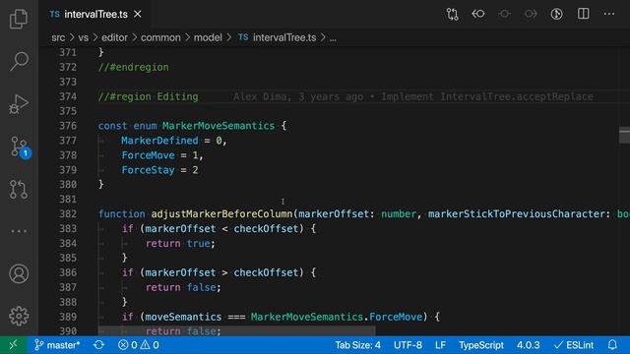Open the Manage gear menu
This screenshot has width=630, height=354.
(19, 317)
